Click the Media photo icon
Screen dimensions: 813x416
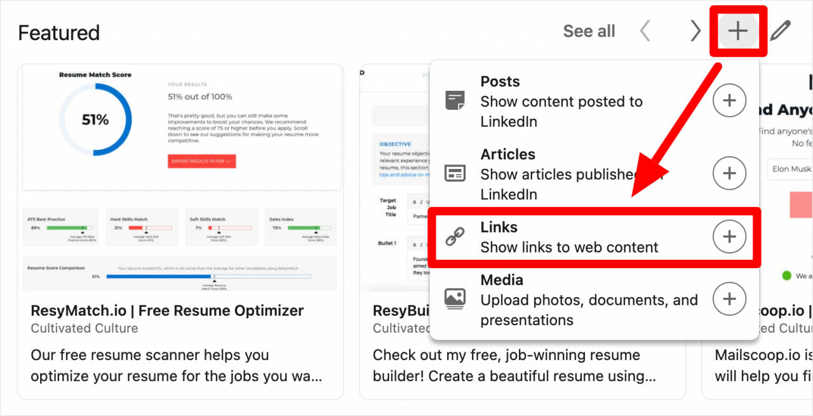[x=455, y=299]
